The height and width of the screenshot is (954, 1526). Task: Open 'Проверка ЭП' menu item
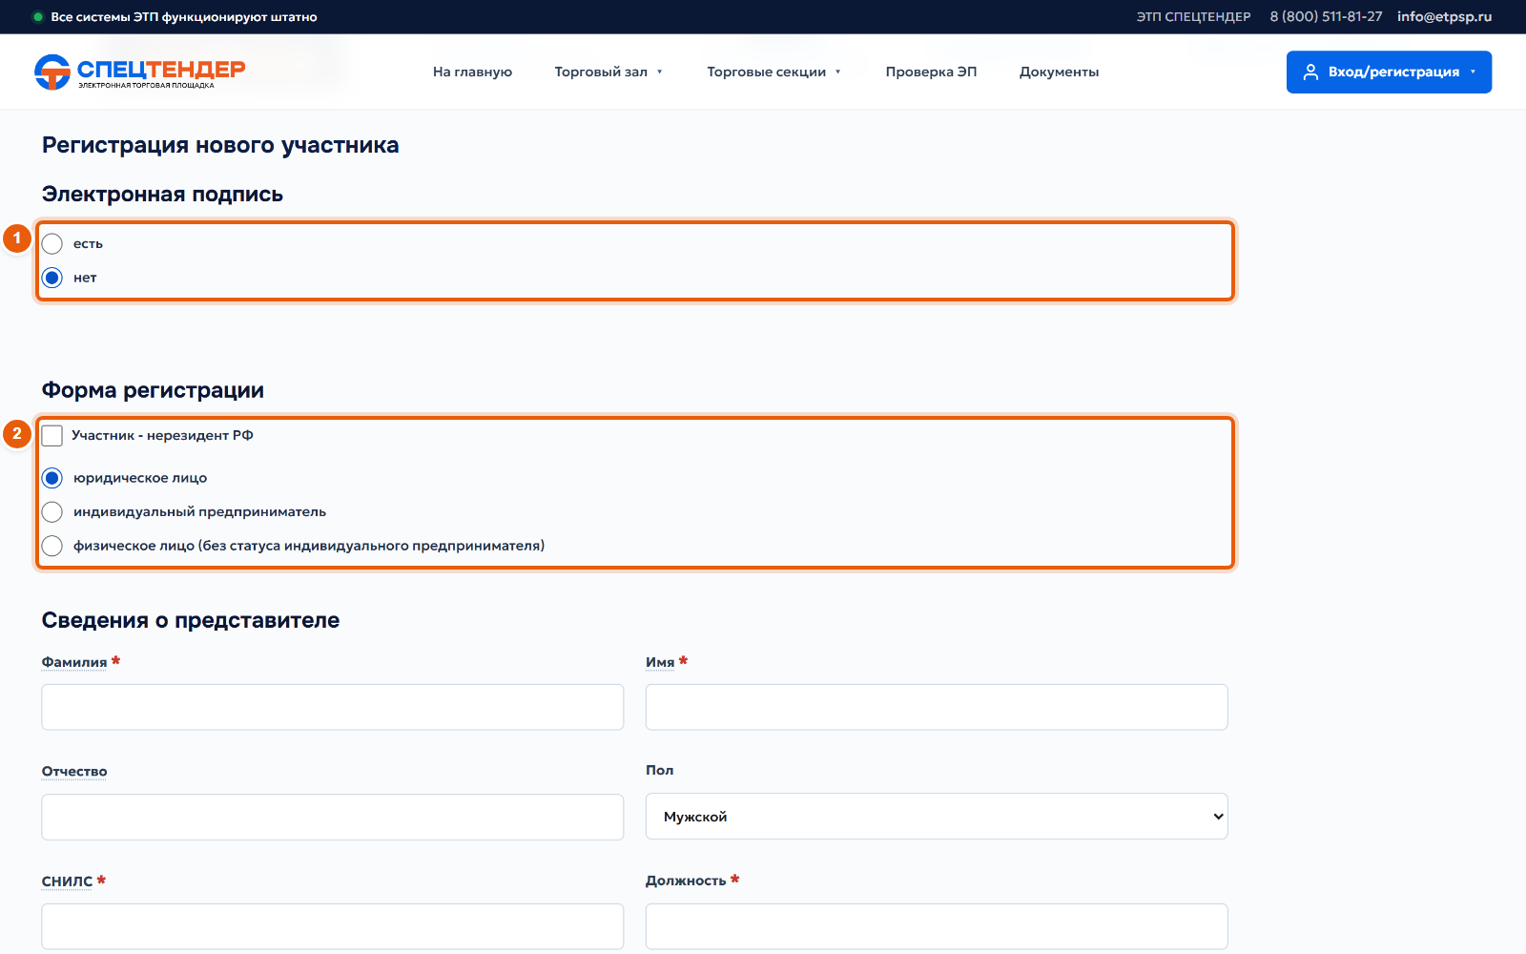point(931,73)
